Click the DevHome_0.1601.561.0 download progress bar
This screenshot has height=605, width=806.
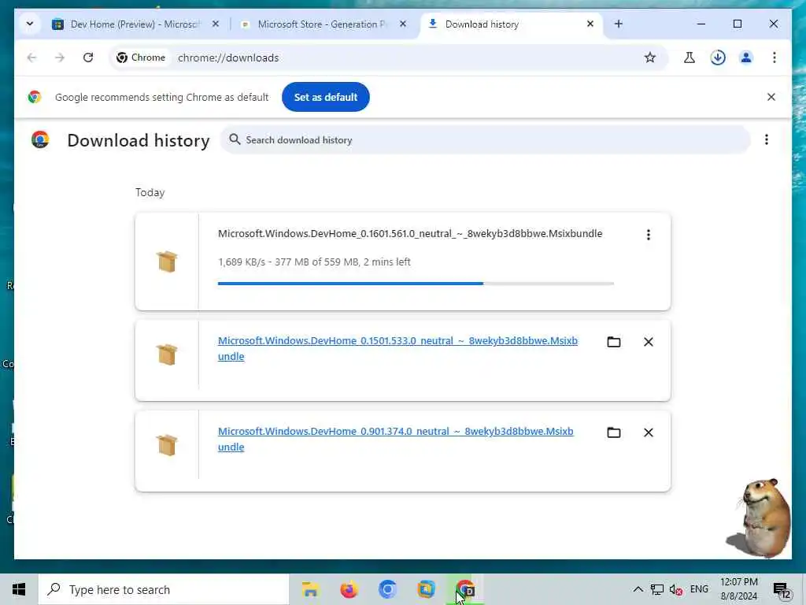pyautogui.click(x=416, y=284)
